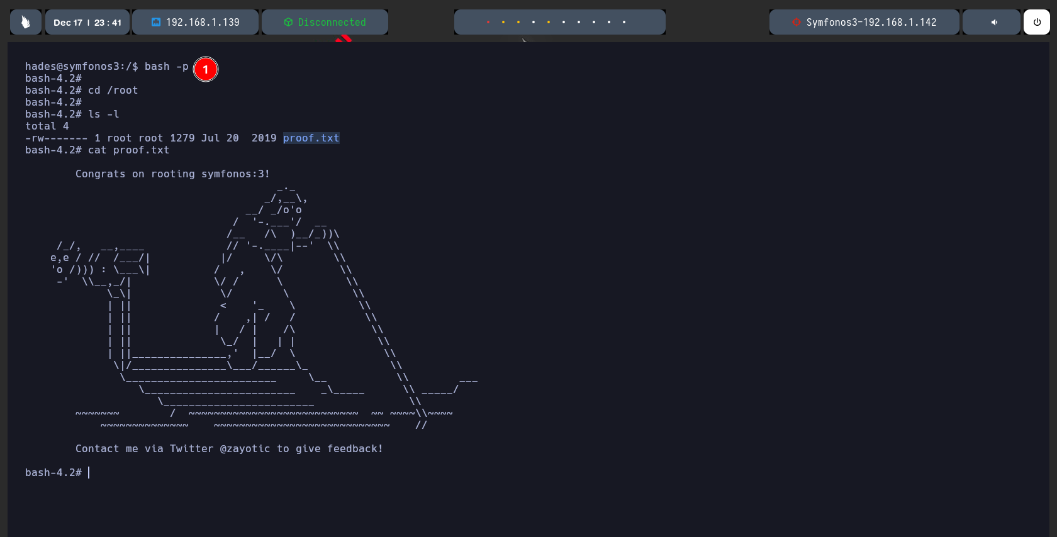Click the green VPN cube icon
1057x537 pixels.
point(288,22)
